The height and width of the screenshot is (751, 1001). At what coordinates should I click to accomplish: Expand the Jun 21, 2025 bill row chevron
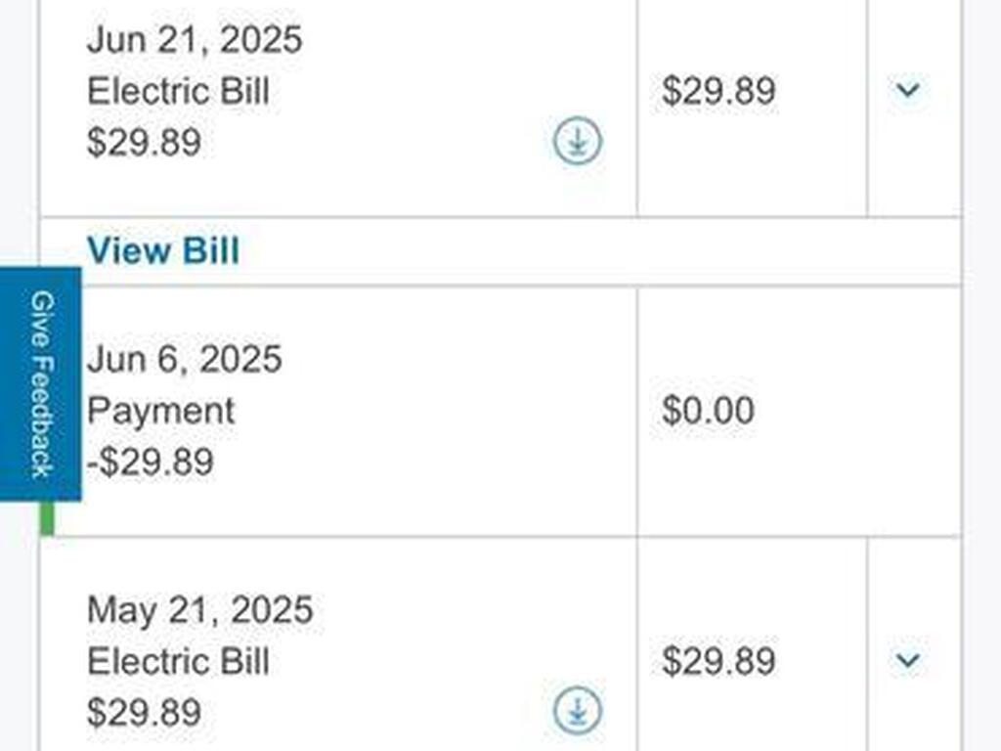coord(908,91)
